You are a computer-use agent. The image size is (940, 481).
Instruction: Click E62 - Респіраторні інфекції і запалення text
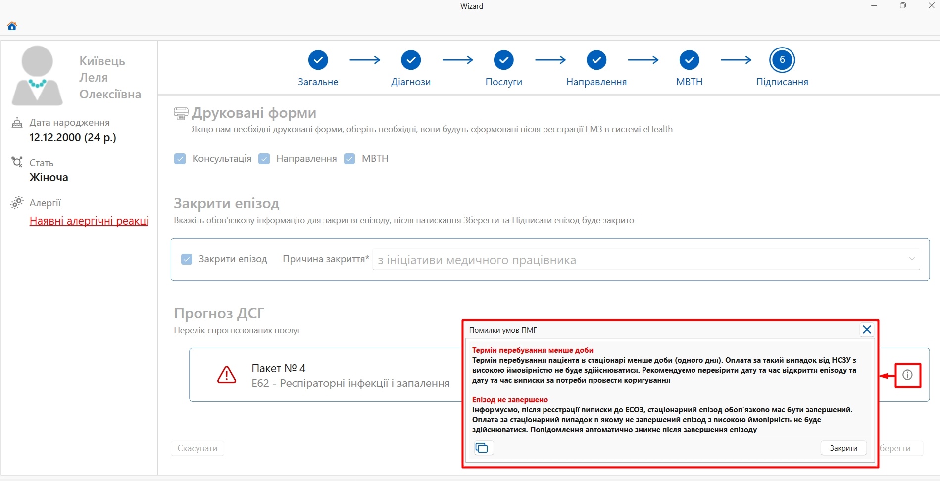pos(350,383)
